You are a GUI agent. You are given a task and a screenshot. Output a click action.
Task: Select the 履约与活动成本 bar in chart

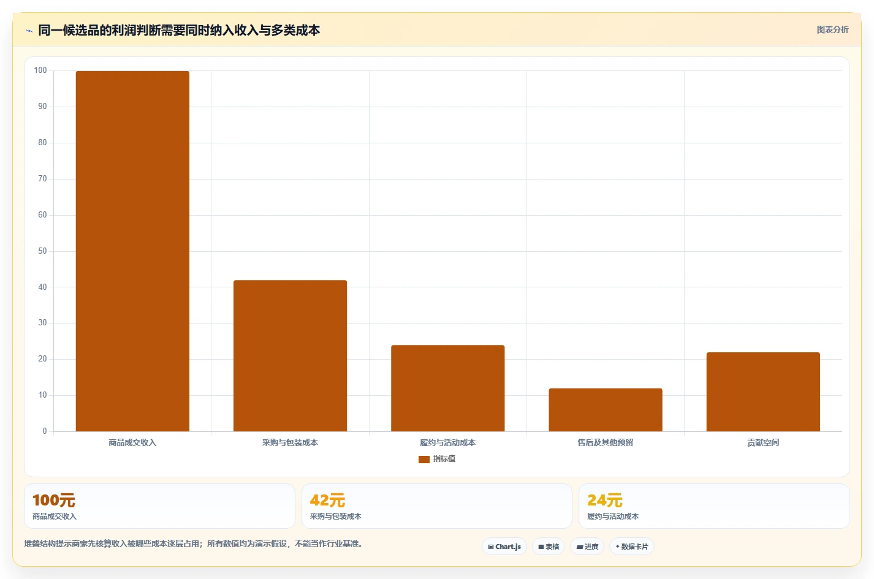(x=447, y=388)
